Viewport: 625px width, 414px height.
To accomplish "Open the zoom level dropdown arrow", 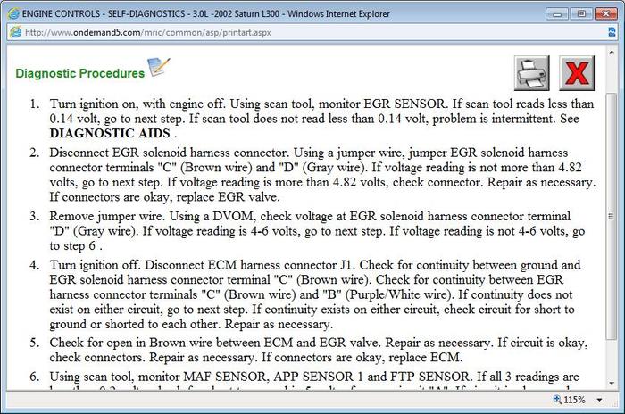I will pyautogui.click(x=599, y=400).
